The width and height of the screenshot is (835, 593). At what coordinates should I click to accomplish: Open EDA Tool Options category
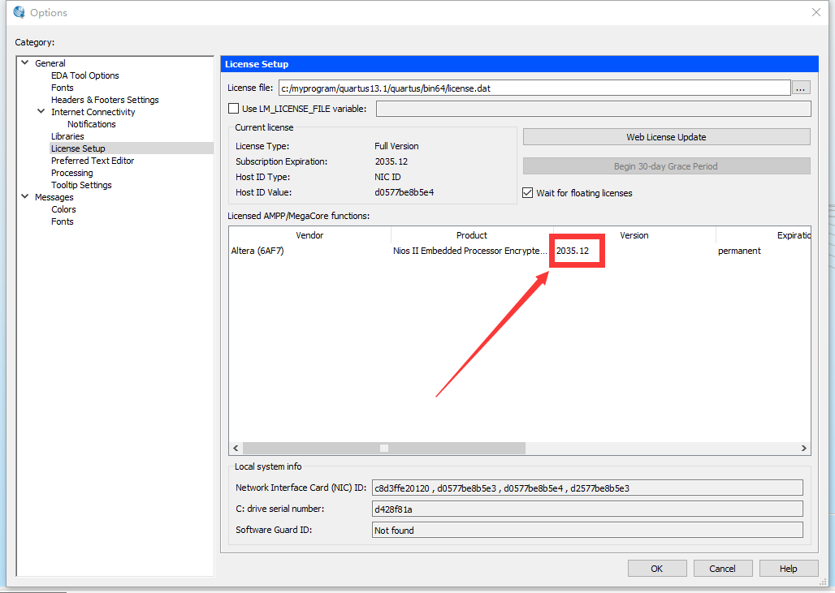tap(85, 75)
